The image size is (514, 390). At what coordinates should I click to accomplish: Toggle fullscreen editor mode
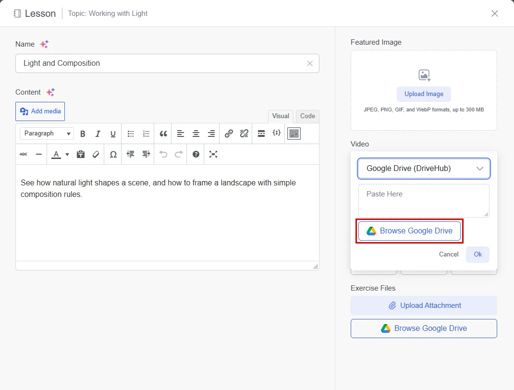click(x=213, y=154)
